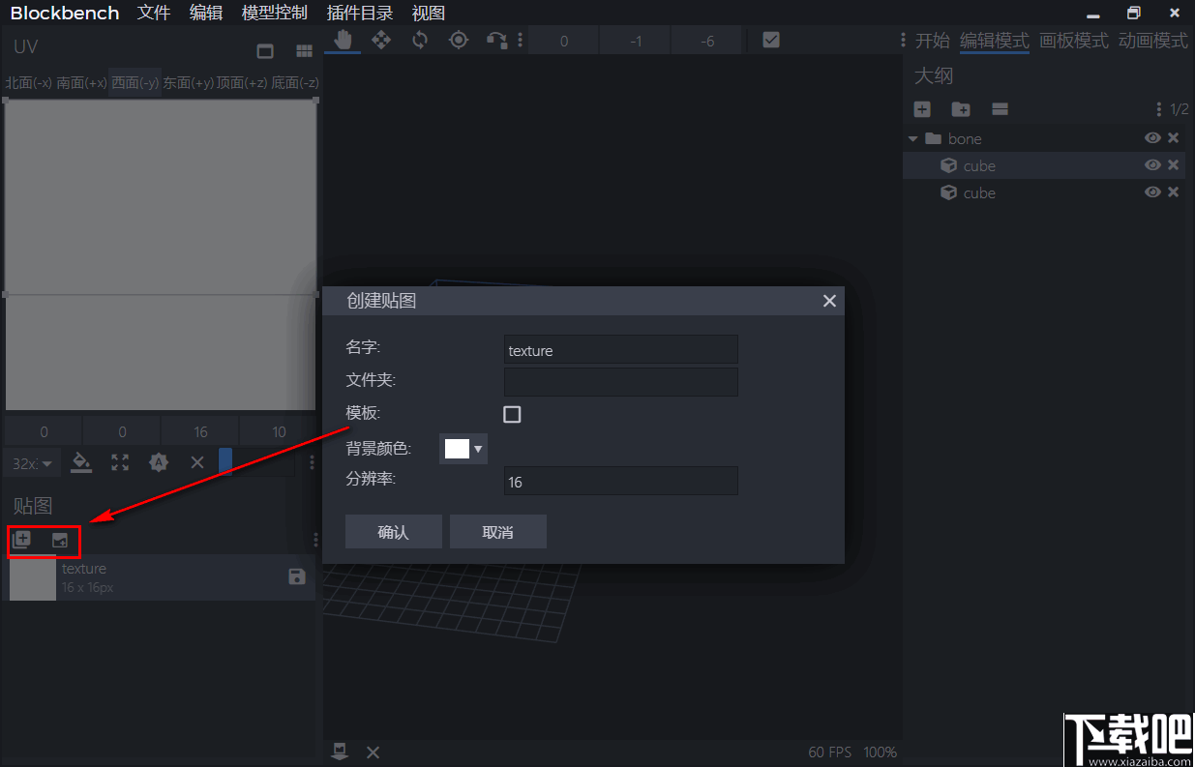Open the background color dropdown arrow
The width and height of the screenshot is (1195, 767).
pos(477,448)
